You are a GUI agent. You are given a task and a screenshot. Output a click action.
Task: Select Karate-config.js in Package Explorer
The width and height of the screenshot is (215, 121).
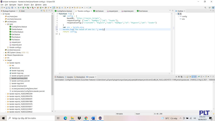[15, 47]
